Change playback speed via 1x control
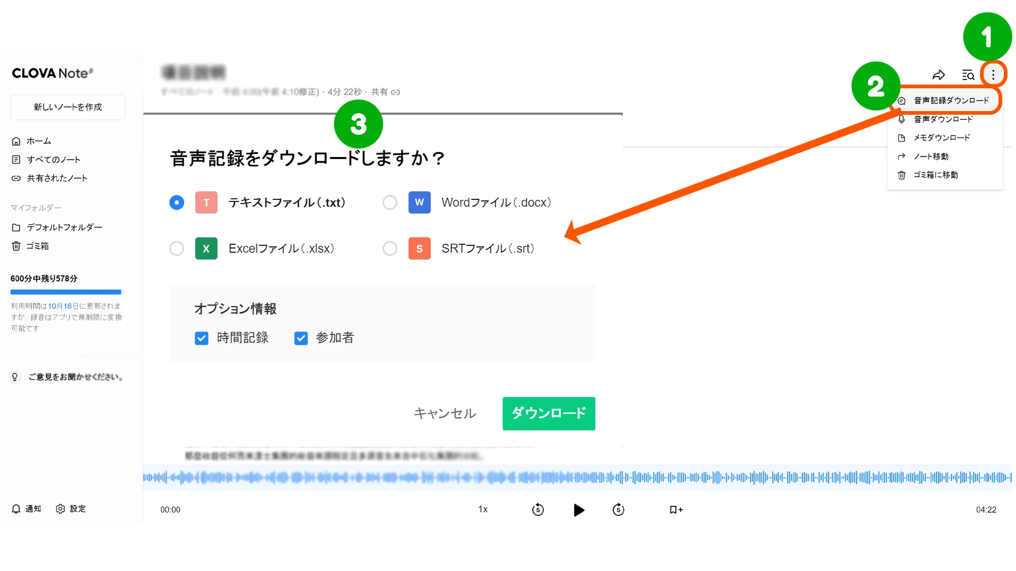Screen dimensions: 1016x571 tap(483, 509)
